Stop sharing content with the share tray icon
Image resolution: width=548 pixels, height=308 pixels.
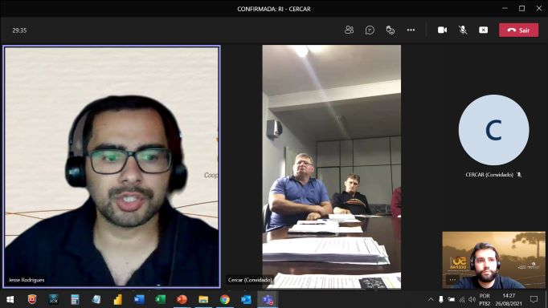(x=484, y=30)
